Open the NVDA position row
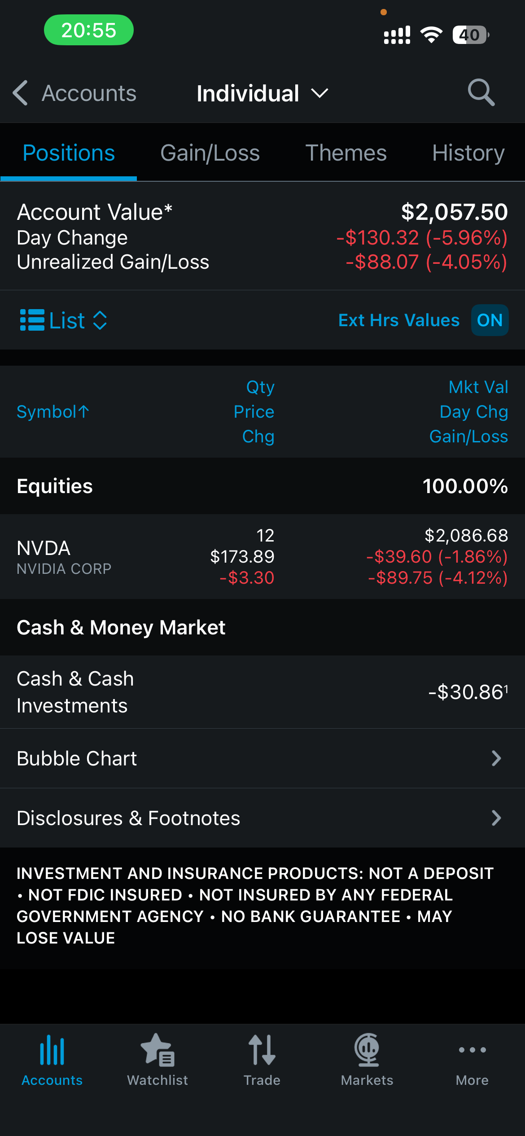The height and width of the screenshot is (1136, 525). pyautogui.click(x=262, y=556)
